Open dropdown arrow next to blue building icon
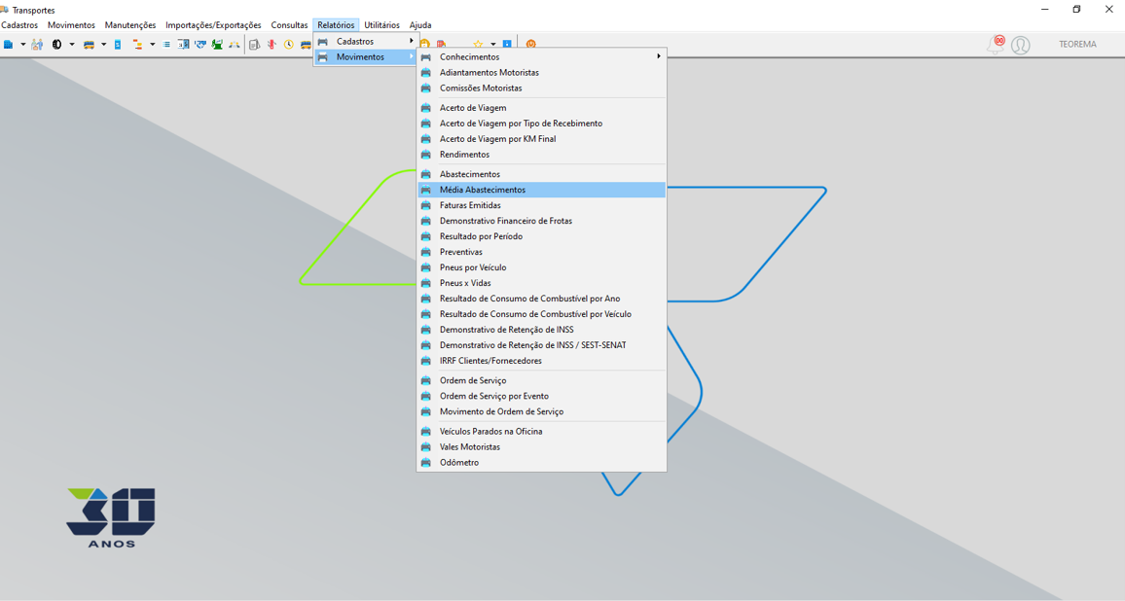Viewport: 1125px width, 601px height. pos(23,45)
